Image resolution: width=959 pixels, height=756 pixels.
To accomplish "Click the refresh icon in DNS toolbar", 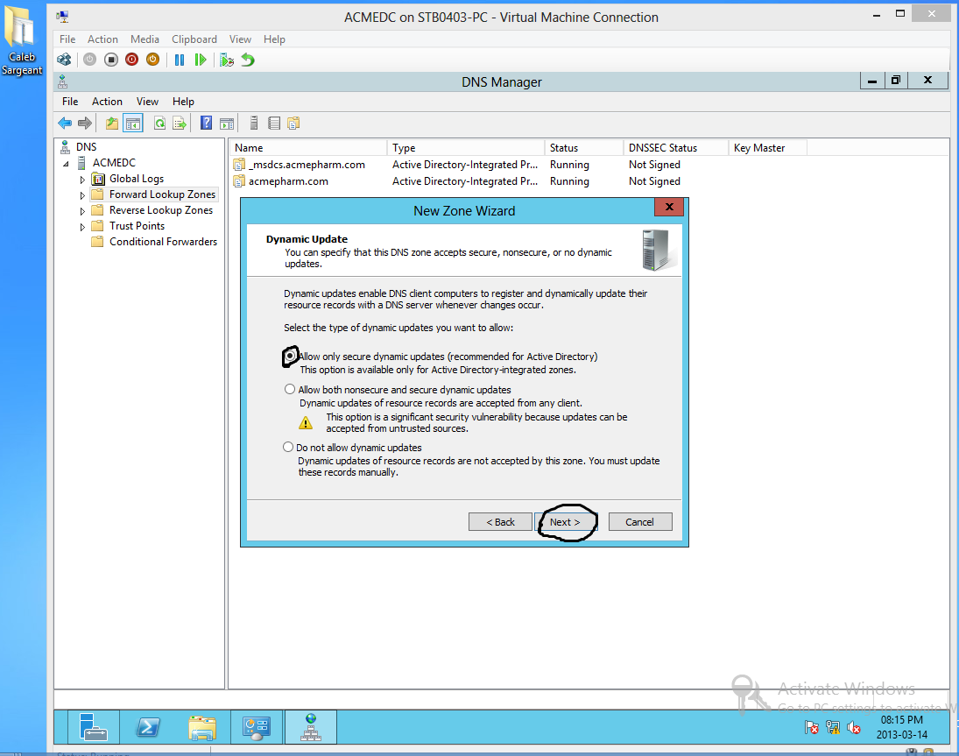I will (159, 123).
